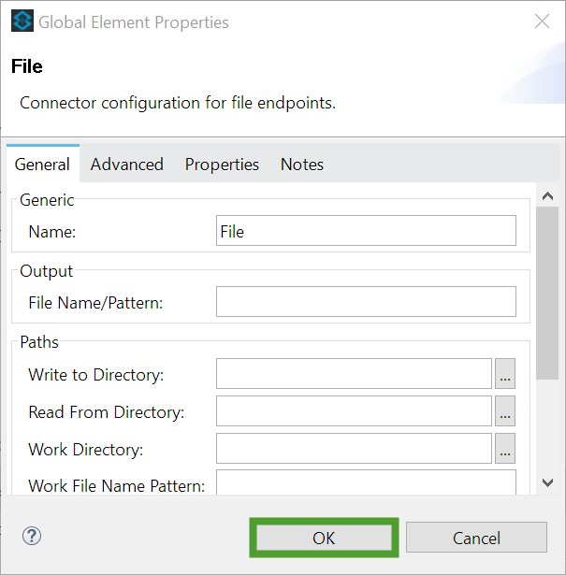Click the Anypoint Studio logo icon
The image size is (566, 575).
22,21
